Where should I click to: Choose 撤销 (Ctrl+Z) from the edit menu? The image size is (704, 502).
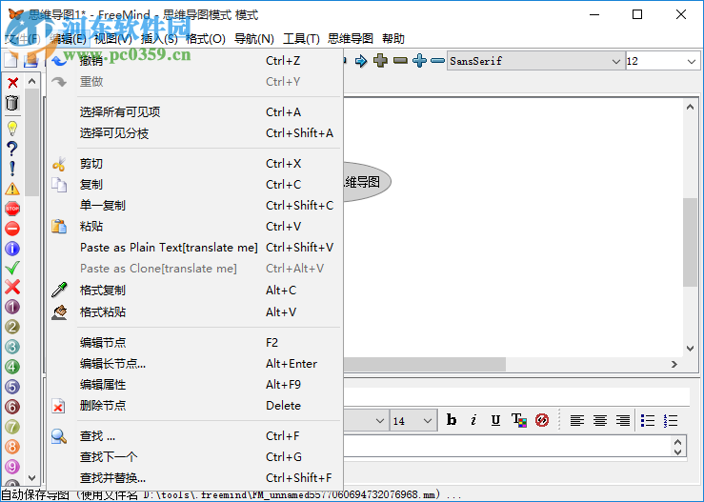195,61
